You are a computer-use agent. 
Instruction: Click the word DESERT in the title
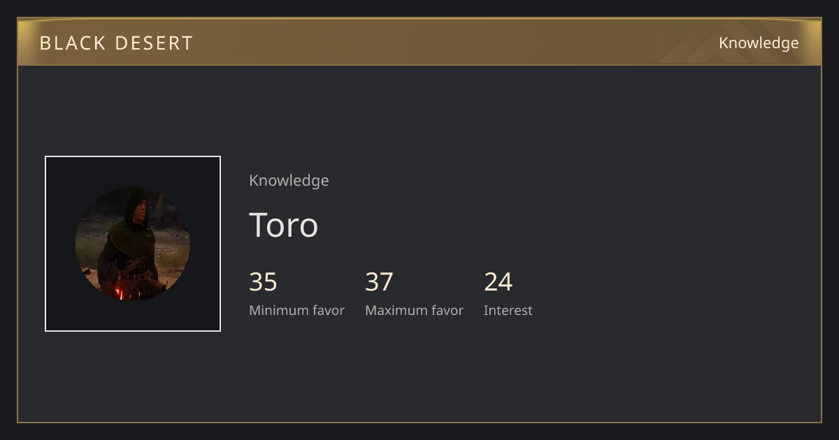click(154, 43)
